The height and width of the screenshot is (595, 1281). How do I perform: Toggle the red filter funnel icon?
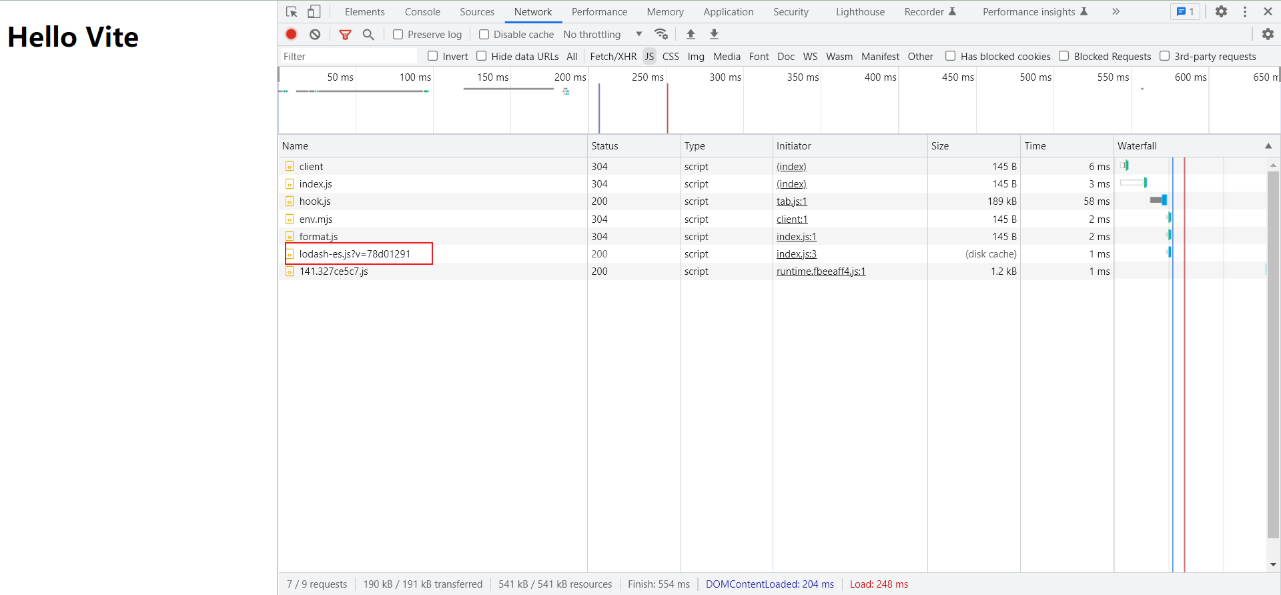coord(345,35)
